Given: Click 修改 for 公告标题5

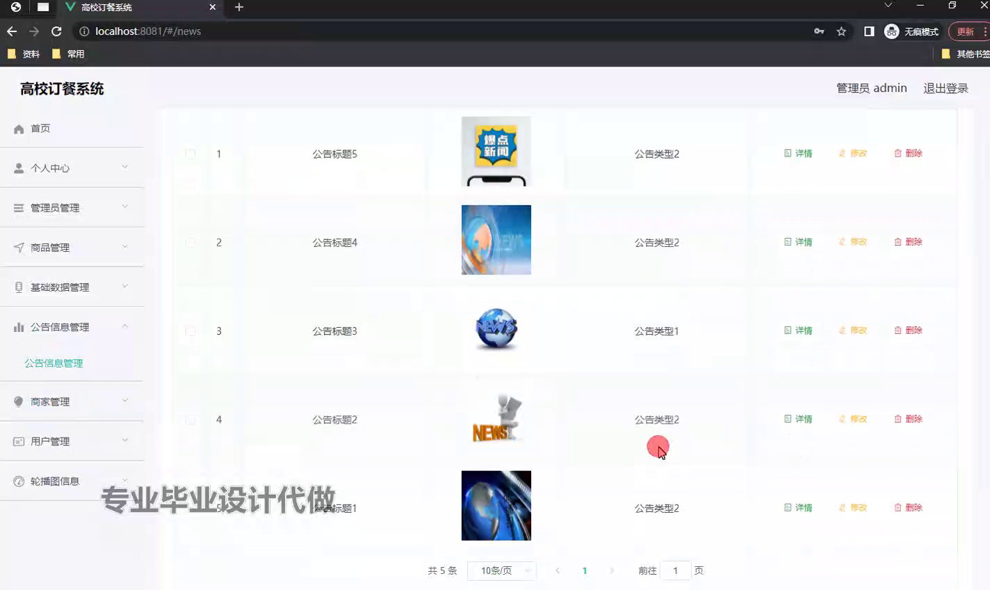Looking at the screenshot, I should click(x=853, y=153).
